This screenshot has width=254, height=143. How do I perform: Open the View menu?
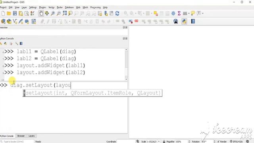point(17,8)
